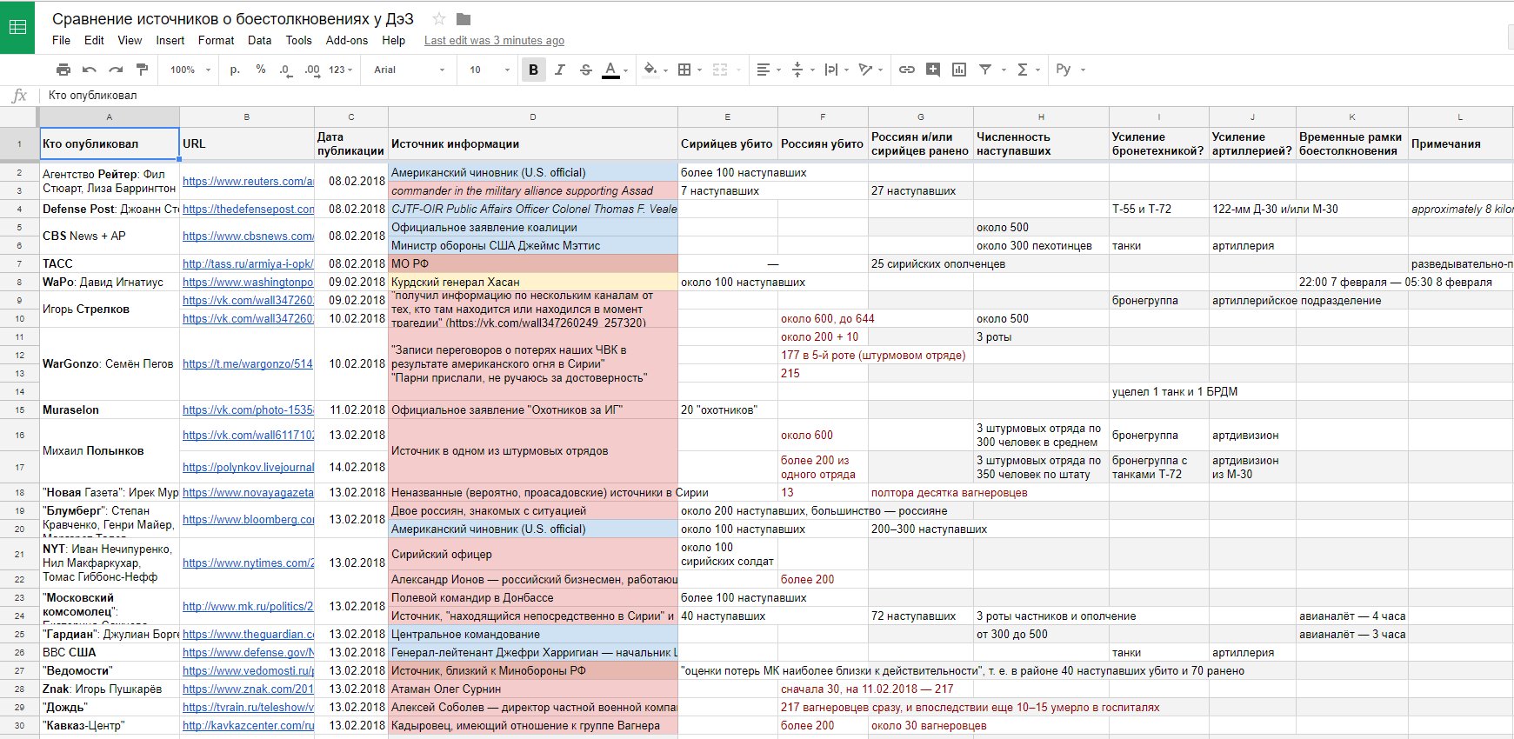Image resolution: width=1514 pixels, height=739 pixels.
Task: Click the Print icon
Action: pyautogui.click(x=63, y=70)
